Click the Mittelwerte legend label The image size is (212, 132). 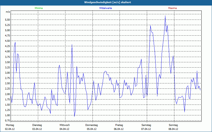click(x=105, y=8)
